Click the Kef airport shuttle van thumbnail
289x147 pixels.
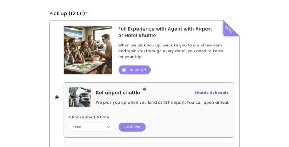pos(80,97)
